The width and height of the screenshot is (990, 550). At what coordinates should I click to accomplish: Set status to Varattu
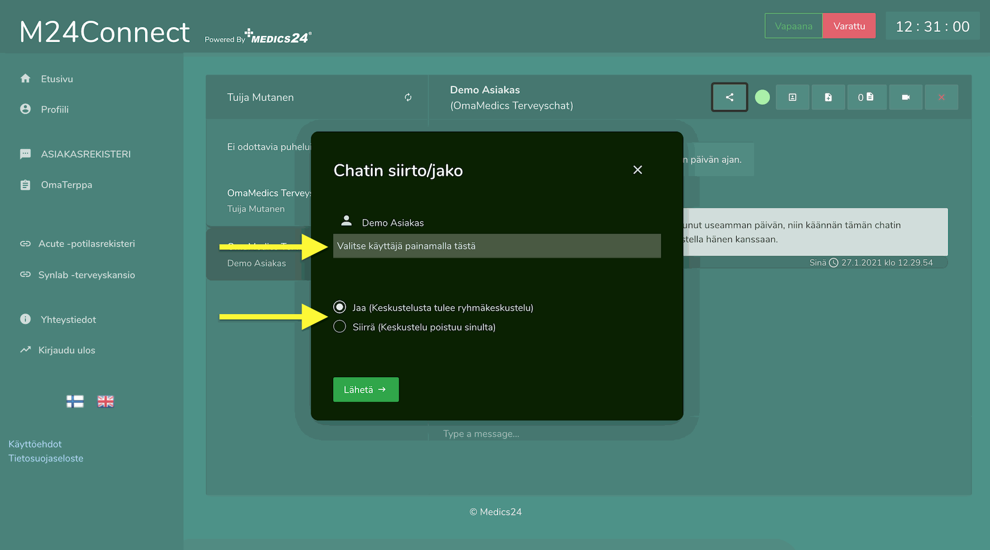coord(849,26)
